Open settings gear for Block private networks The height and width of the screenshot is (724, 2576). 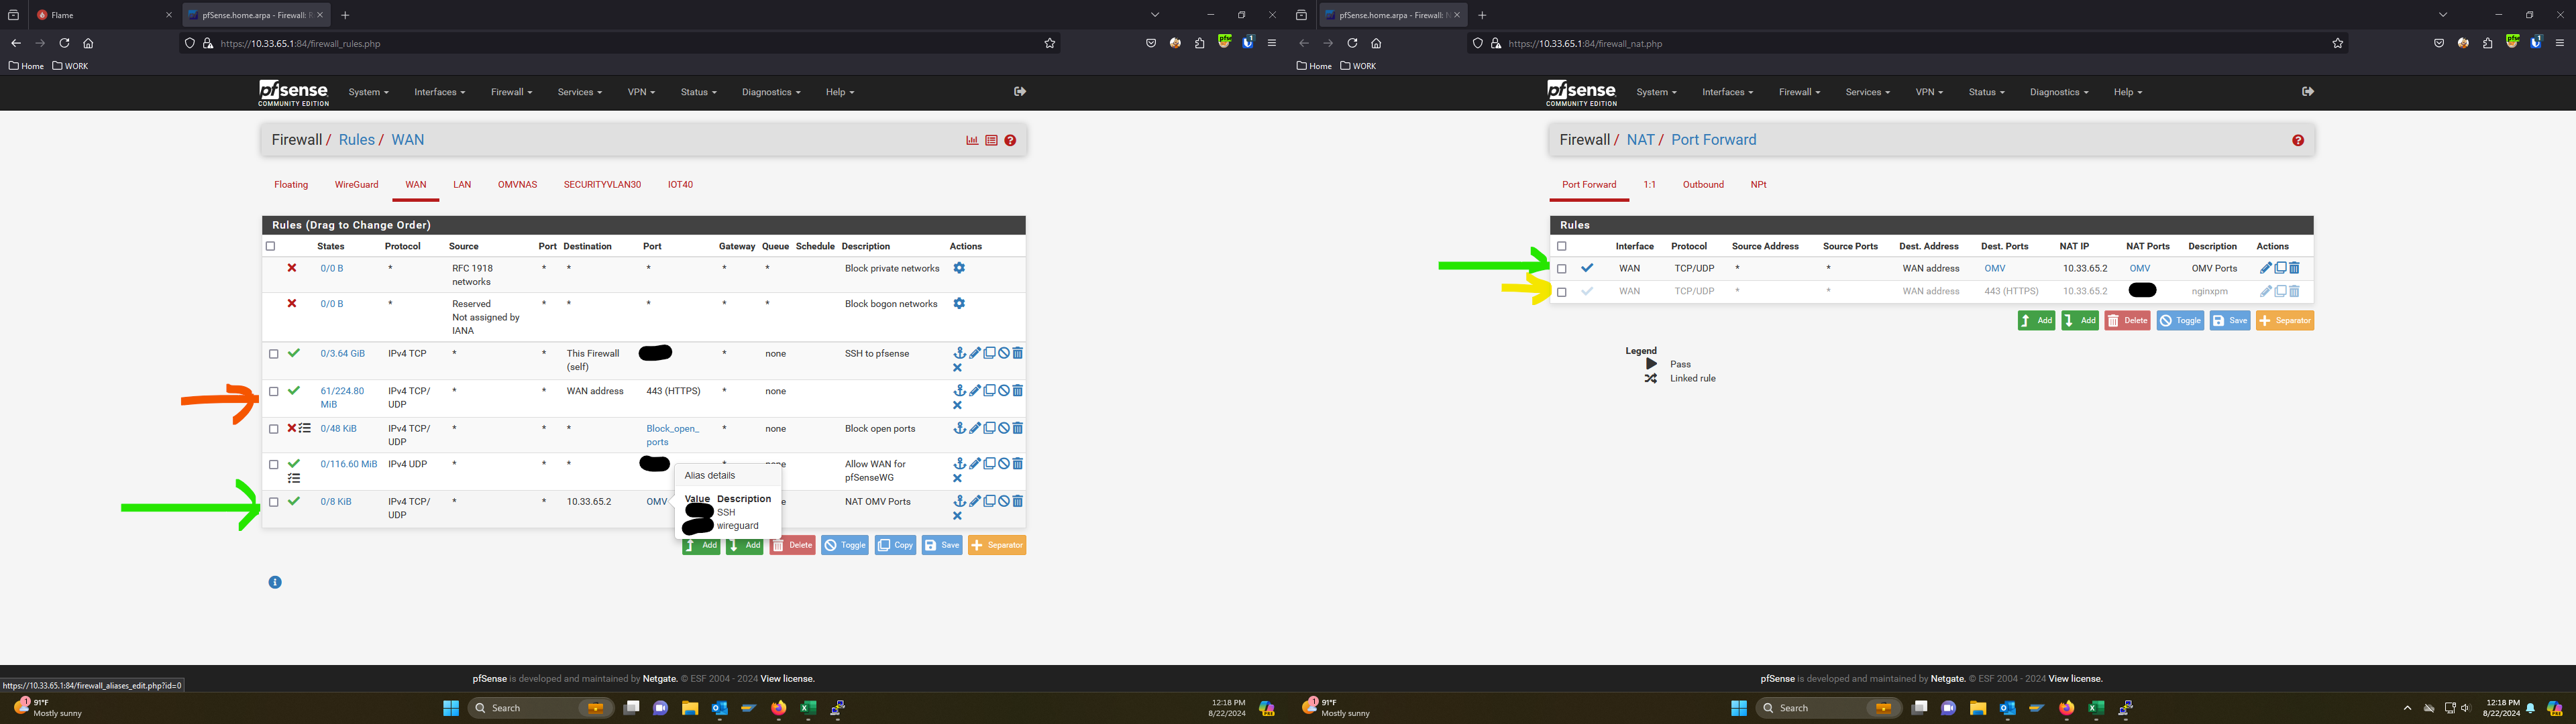coord(959,268)
